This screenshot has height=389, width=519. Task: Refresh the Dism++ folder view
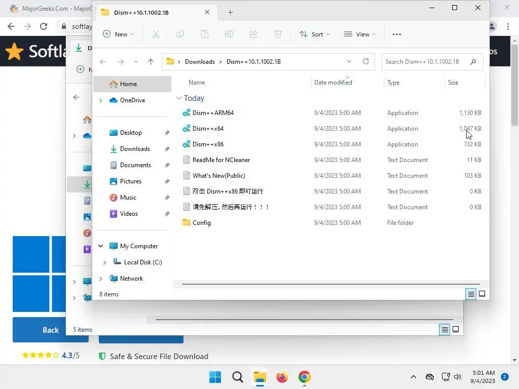pos(366,61)
